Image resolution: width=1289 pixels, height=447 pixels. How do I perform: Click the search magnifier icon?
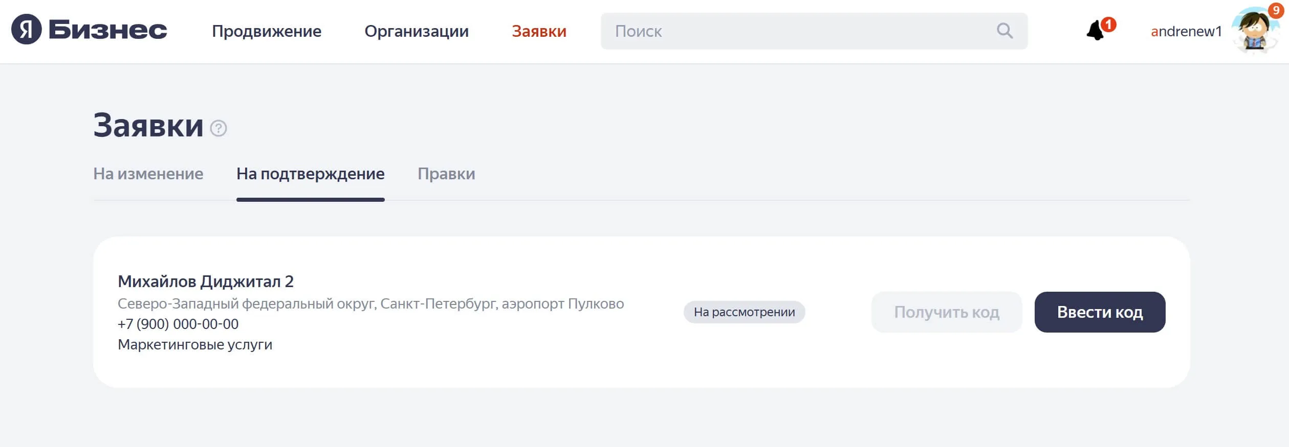(x=1004, y=31)
